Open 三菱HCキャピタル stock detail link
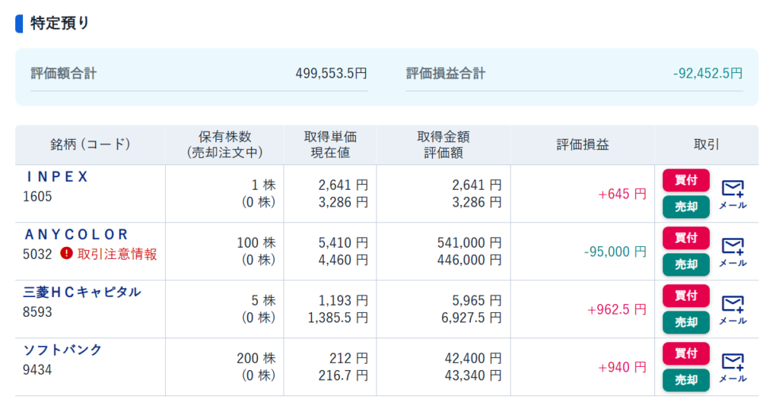Viewport: 779px width, 405px height. click(x=82, y=293)
